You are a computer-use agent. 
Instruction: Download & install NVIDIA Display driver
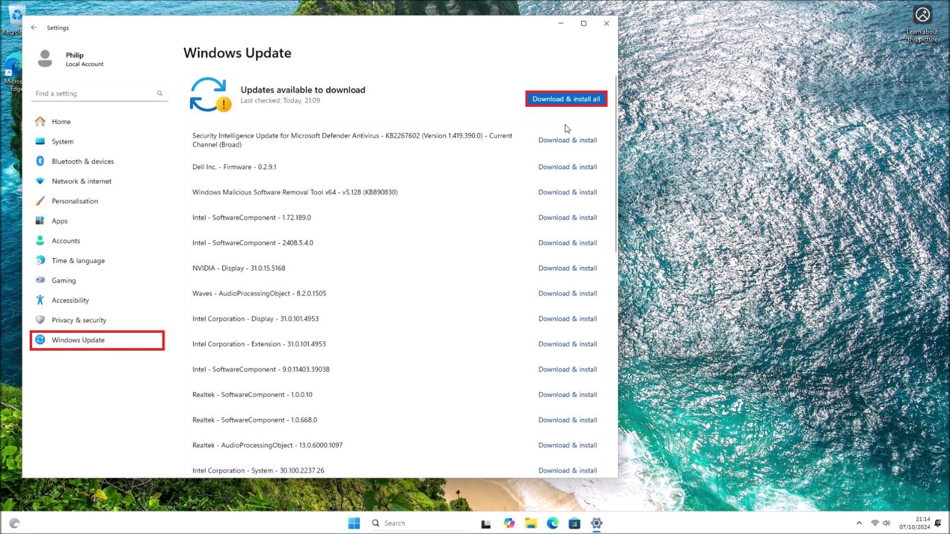tap(568, 268)
